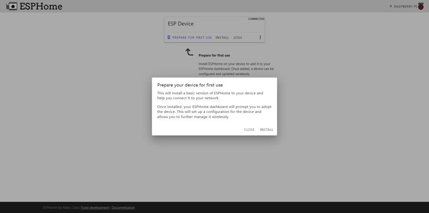Click the ESP Device card title
Screen dimensions: 429x213
181,24
